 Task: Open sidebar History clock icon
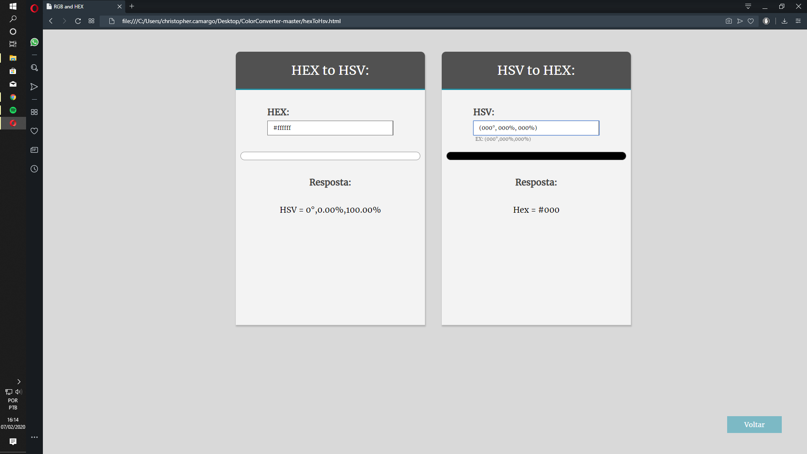point(34,169)
